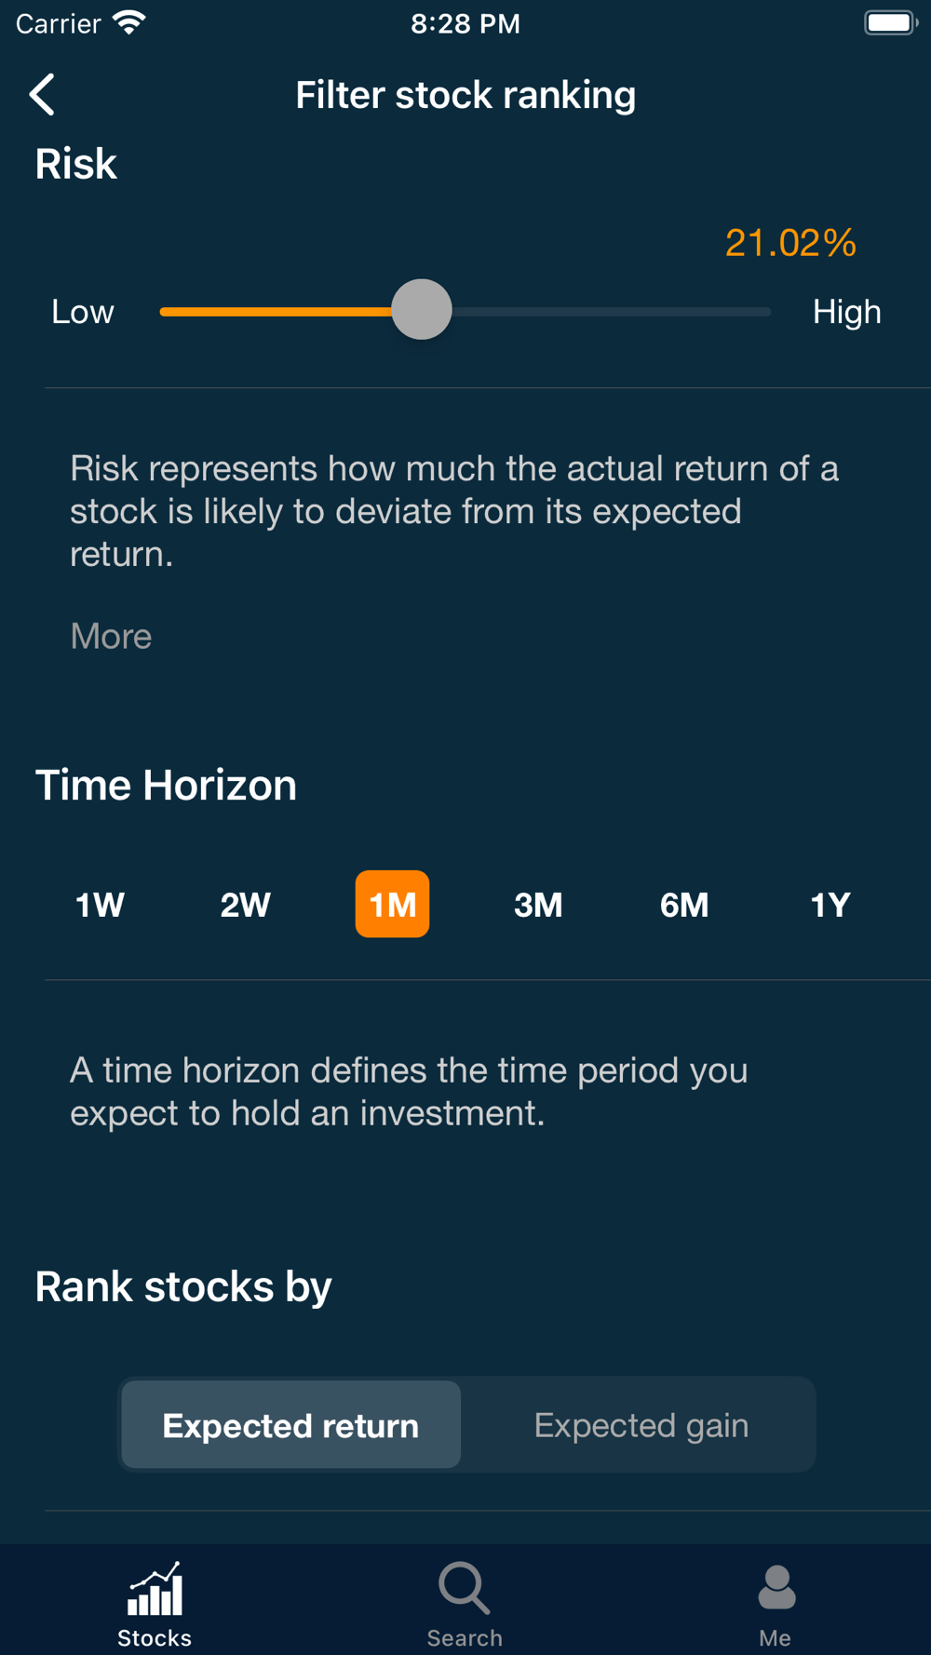Image resolution: width=931 pixels, height=1655 pixels.
Task: Tap the Wi-Fi status icon
Action: tap(128, 23)
